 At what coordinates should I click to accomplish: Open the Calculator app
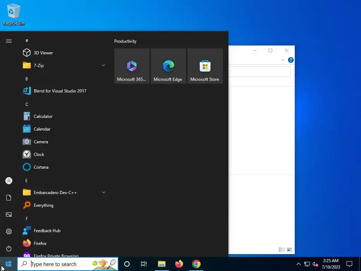65,116
